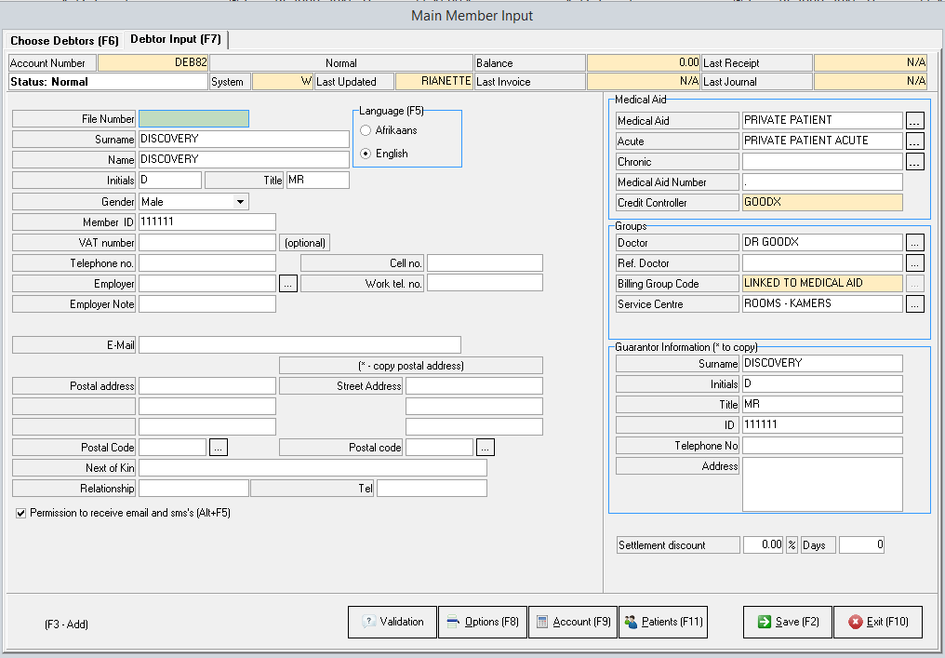Open the Employer lookup ellipsis button
Image resolution: width=945 pixels, height=658 pixels.
click(288, 284)
